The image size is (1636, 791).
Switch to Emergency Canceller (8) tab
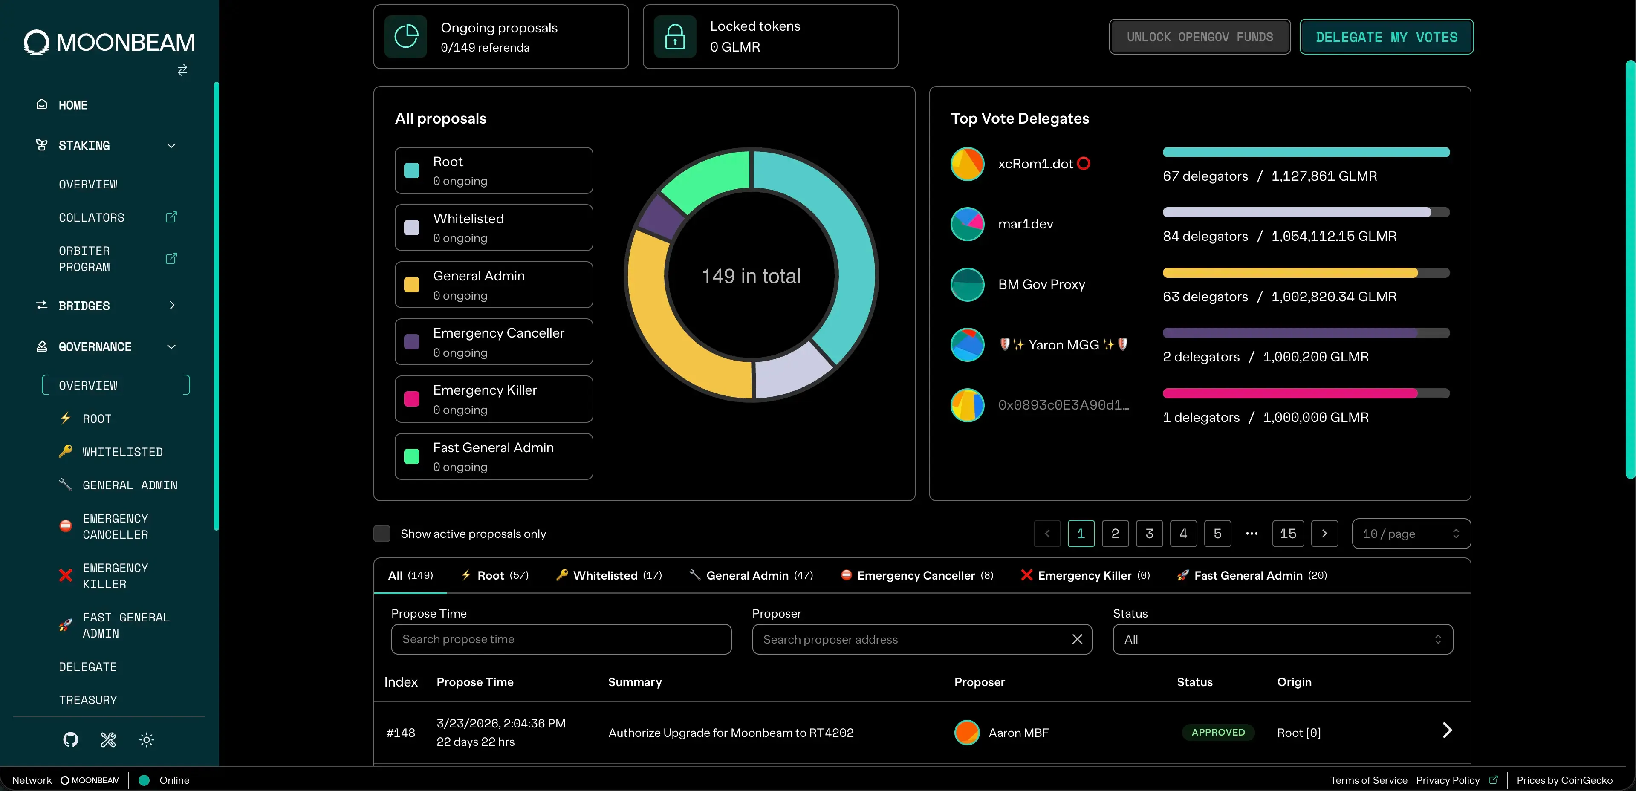[x=917, y=575]
